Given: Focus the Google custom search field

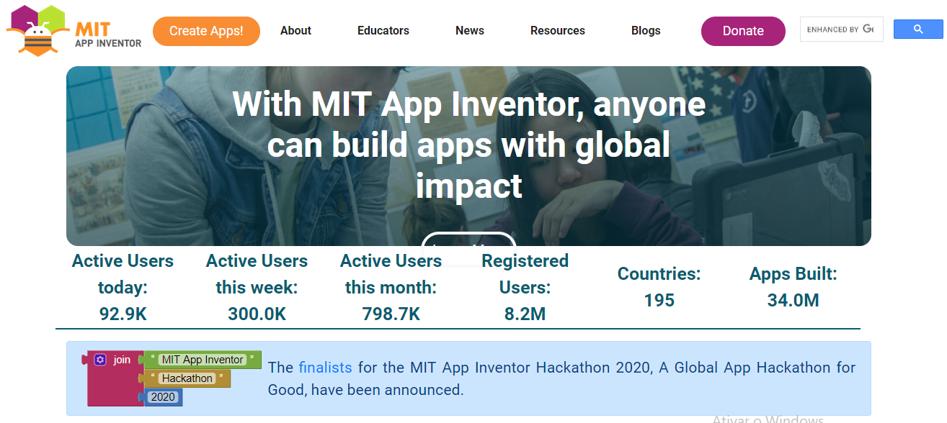Looking at the screenshot, I should click(x=842, y=29).
